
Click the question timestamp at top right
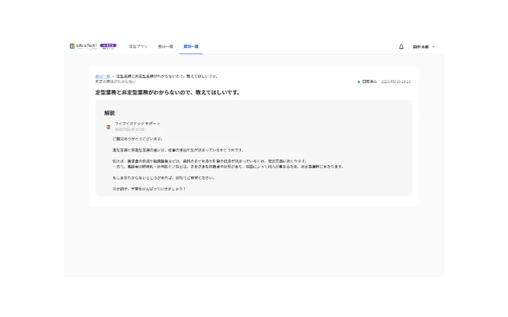(x=396, y=82)
